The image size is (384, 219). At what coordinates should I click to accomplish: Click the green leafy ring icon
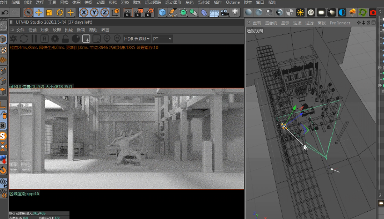pyautogui.click(x=363, y=12)
